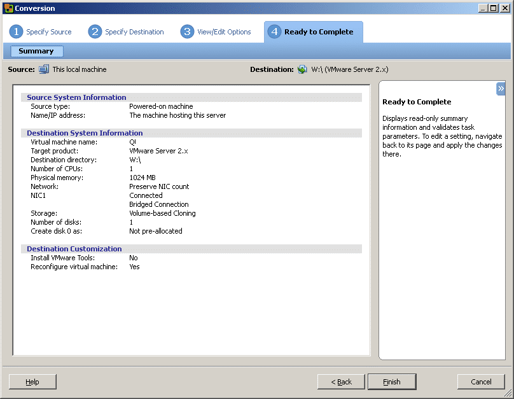Click Finish to start the conversion
Screen dimensions: 514x399
pyautogui.click(x=392, y=382)
